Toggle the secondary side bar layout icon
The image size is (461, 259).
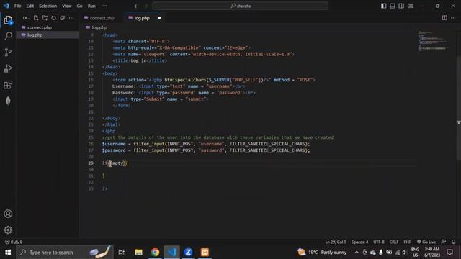coord(401,6)
